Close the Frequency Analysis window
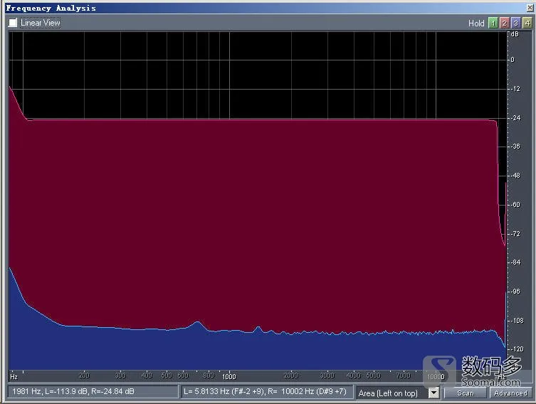Image resolution: width=536 pixels, height=404 pixels. (x=529, y=8)
